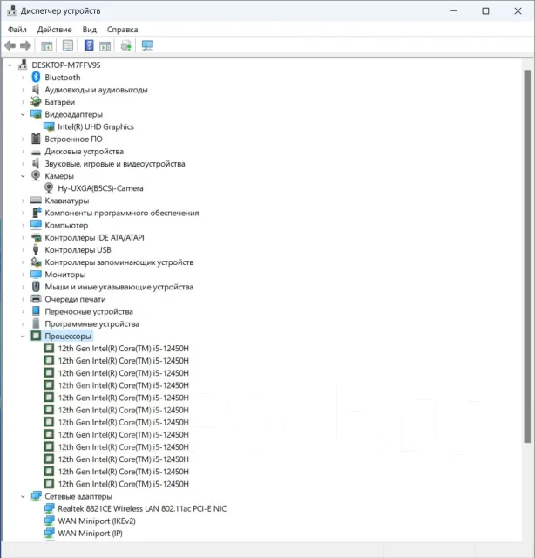Click the vertical scrollbar thumb

[x=527, y=256]
